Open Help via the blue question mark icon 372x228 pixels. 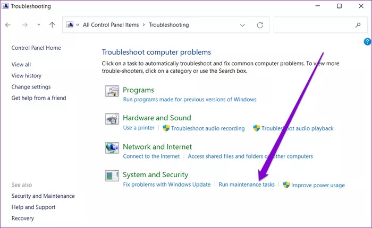click(x=367, y=41)
